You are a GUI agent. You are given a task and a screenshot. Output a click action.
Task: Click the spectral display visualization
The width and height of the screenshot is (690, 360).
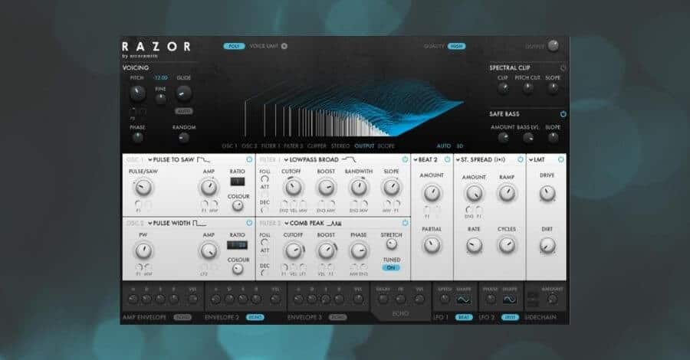(x=353, y=109)
